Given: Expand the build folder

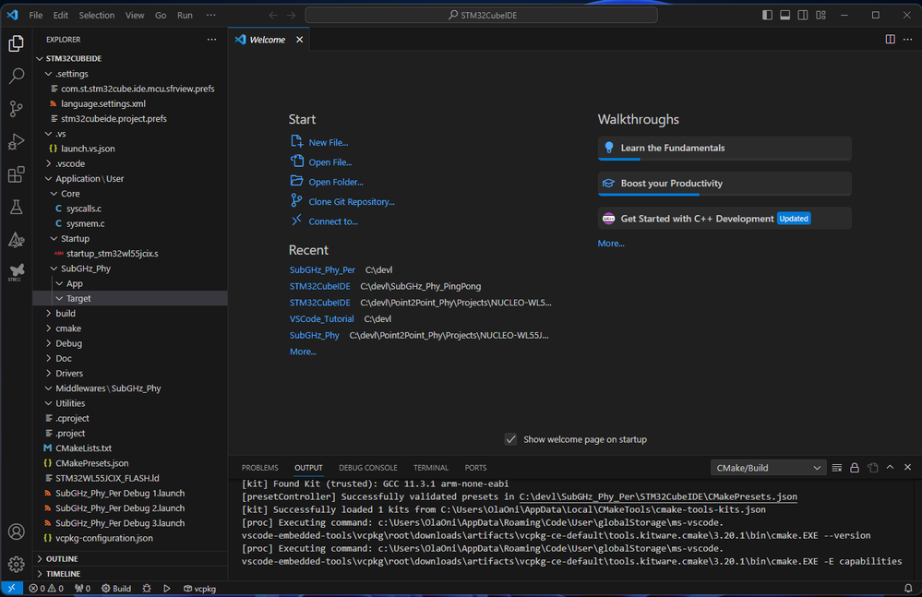Looking at the screenshot, I should [x=130, y=313].
